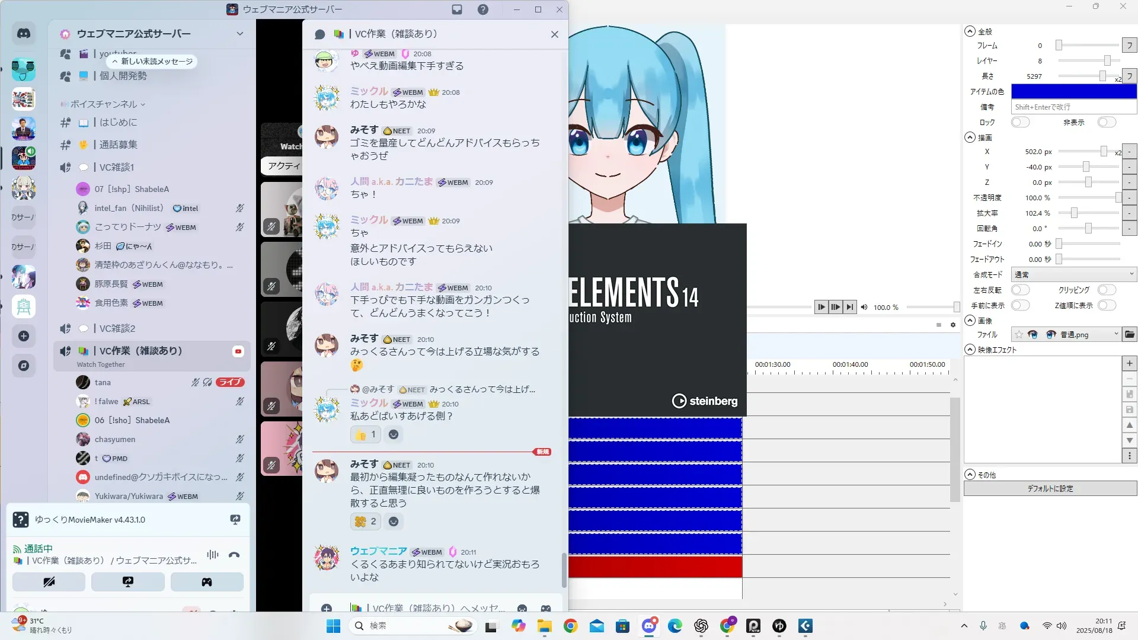Image resolution: width=1138 pixels, height=640 pixels.
Task: Enable the 左右反転 toggle
Action: (1020, 290)
